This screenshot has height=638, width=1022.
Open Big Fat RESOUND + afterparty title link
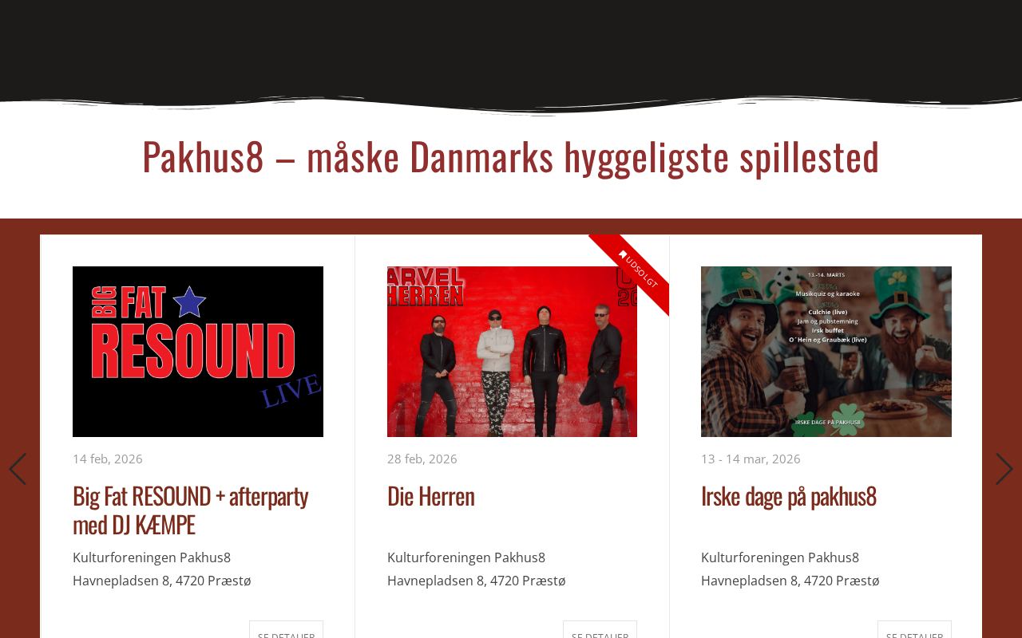(x=191, y=510)
